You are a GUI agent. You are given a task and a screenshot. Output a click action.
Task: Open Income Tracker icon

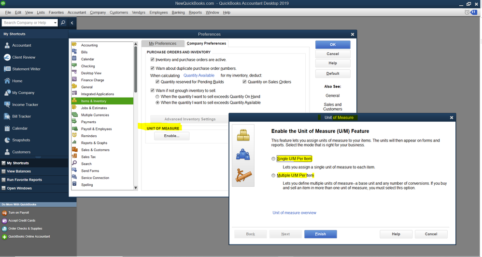pos(7,104)
